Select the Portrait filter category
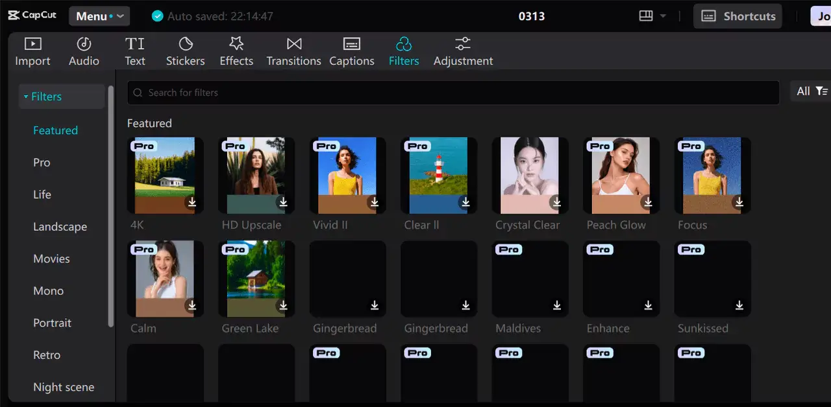Screen dimensions: 831x407 [x=52, y=323]
